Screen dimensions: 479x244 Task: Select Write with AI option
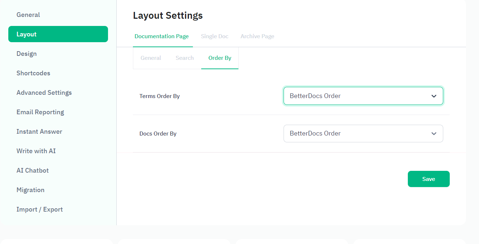(36, 151)
